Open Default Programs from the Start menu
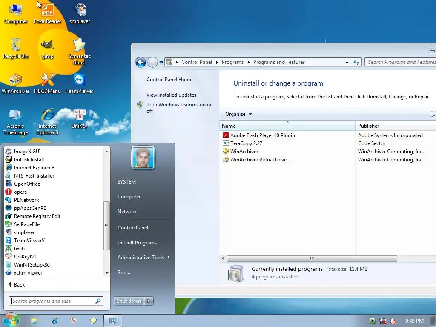Viewport: 436px width, 327px height. (x=137, y=242)
